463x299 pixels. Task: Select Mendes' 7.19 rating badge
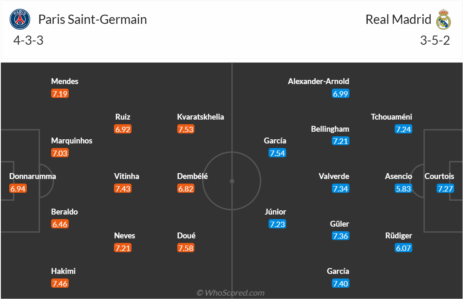tap(60, 93)
